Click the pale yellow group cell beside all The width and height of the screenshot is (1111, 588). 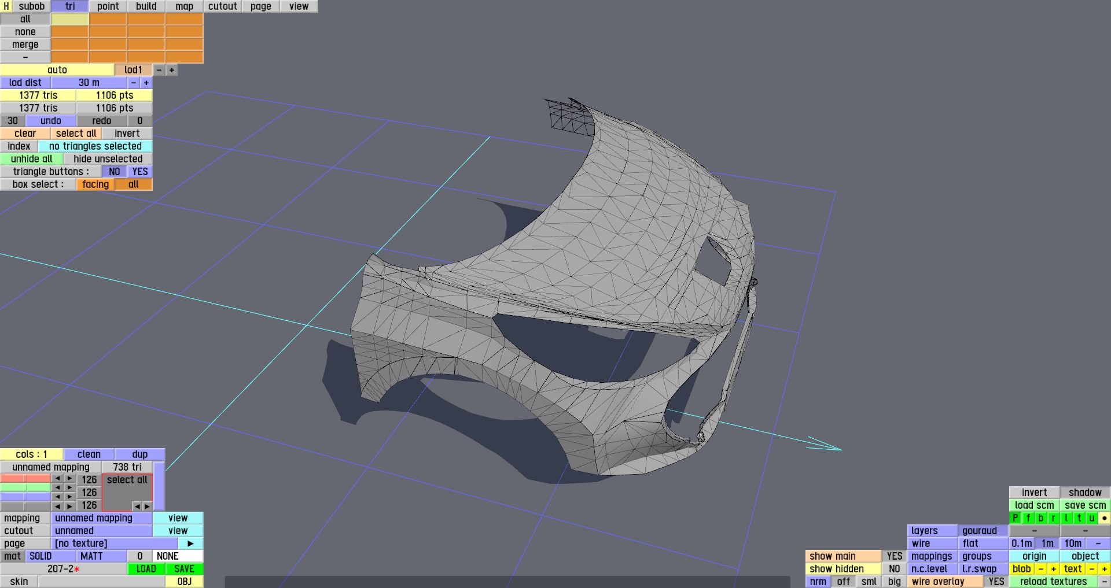point(70,19)
